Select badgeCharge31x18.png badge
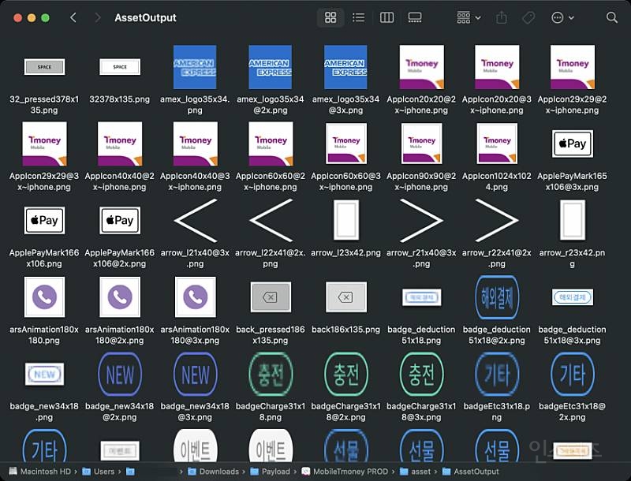This screenshot has width=631, height=481. point(271,374)
